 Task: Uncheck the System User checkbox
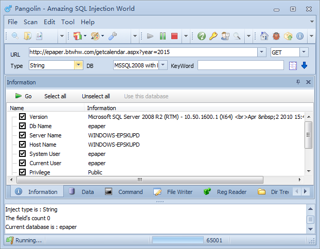pos(22,153)
